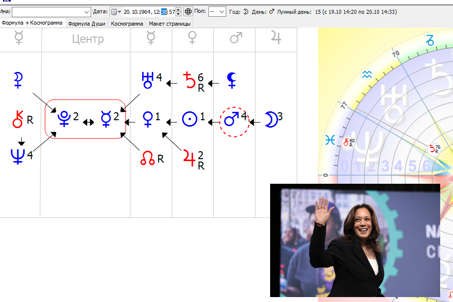Image resolution: width=453 pixels, height=302 pixels.
Task: Select the blue Uranus symbol with 4
Action: tap(147, 80)
